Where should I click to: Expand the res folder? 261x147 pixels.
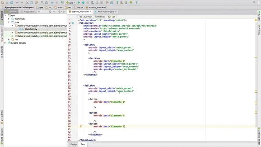[9, 40]
